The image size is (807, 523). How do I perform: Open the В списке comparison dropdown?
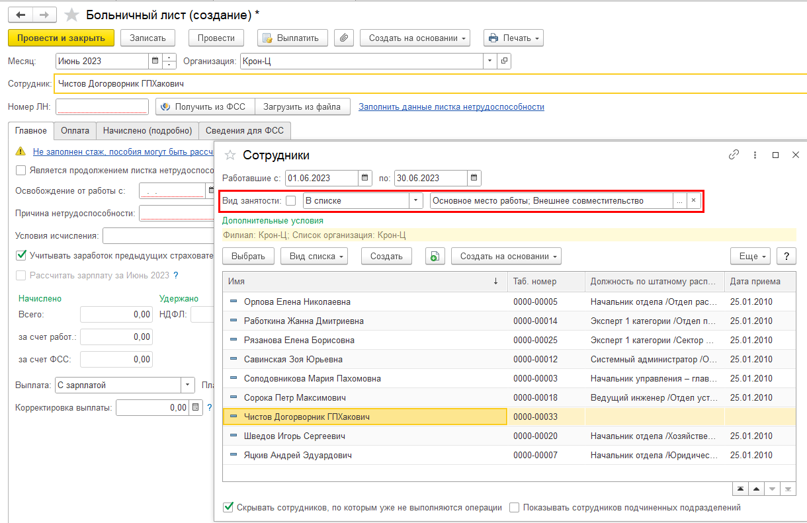416,200
